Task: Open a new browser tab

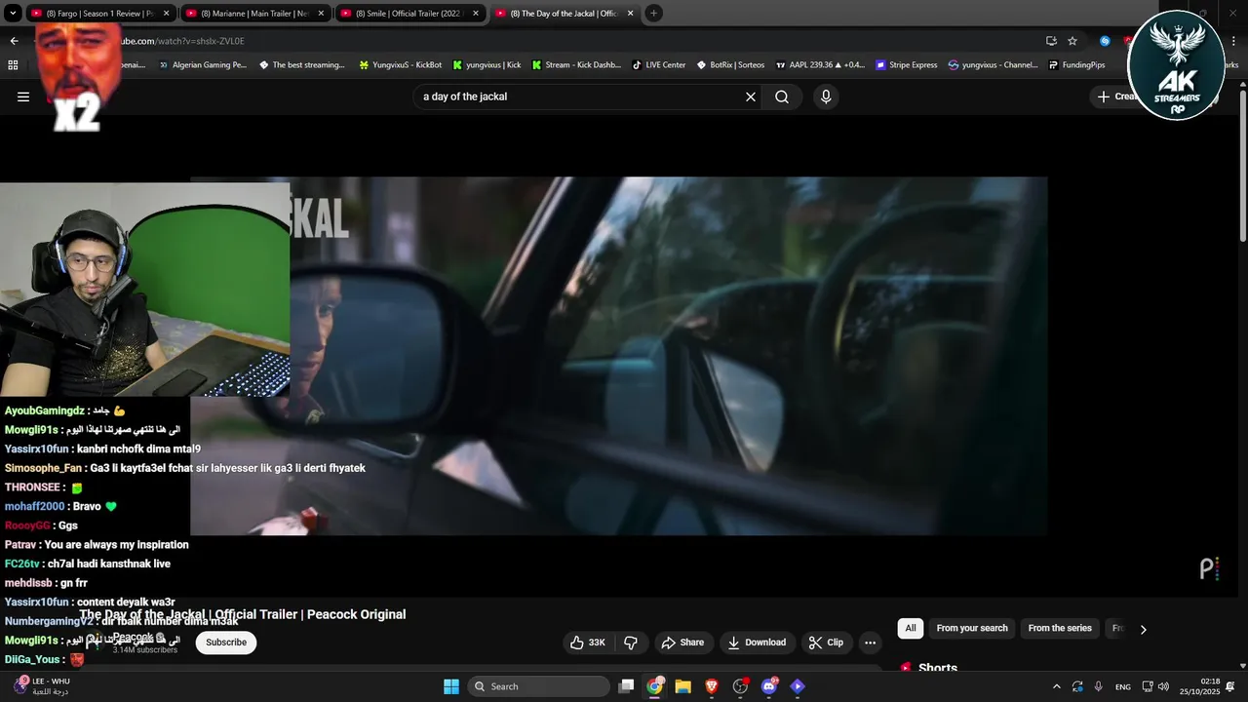Action: point(653,14)
